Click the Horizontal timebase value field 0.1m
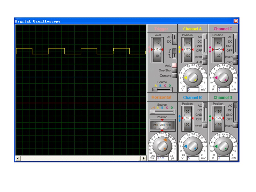This screenshot has height=192, width=256. point(162,158)
